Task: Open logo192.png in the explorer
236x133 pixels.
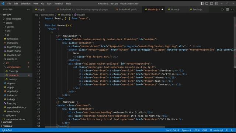Action: pyautogui.click(x=16, y=47)
